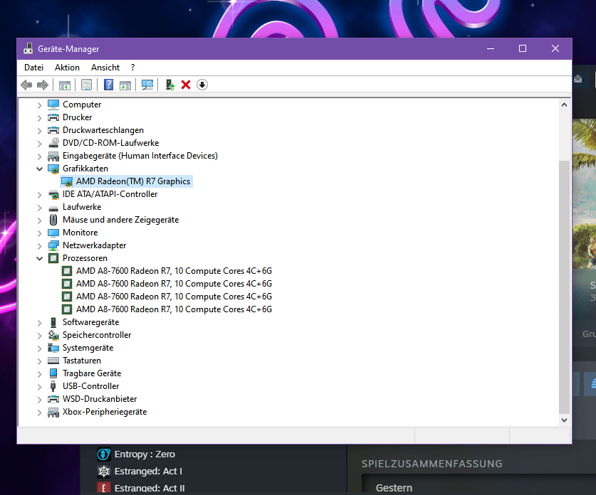The width and height of the screenshot is (596, 495).
Task: Select Eingabegeräte (Human Interface Devices) label
Action: tap(140, 156)
